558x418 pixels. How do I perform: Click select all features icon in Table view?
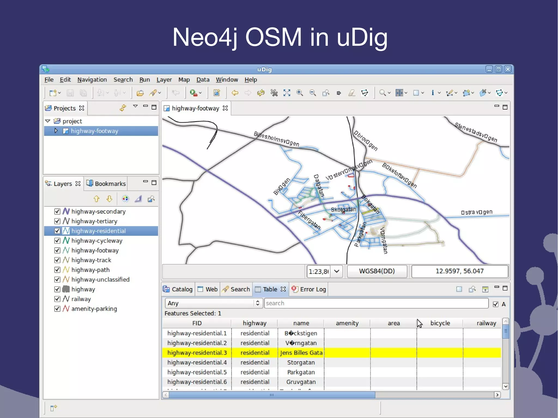coord(459,289)
